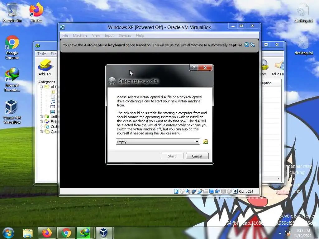Open the Empty disk selection dropdown
The width and height of the screenshot is (319, 239).
click(x=158, y=142)
